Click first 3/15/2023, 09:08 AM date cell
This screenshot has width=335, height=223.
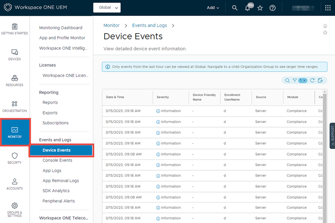pos(124,154)
